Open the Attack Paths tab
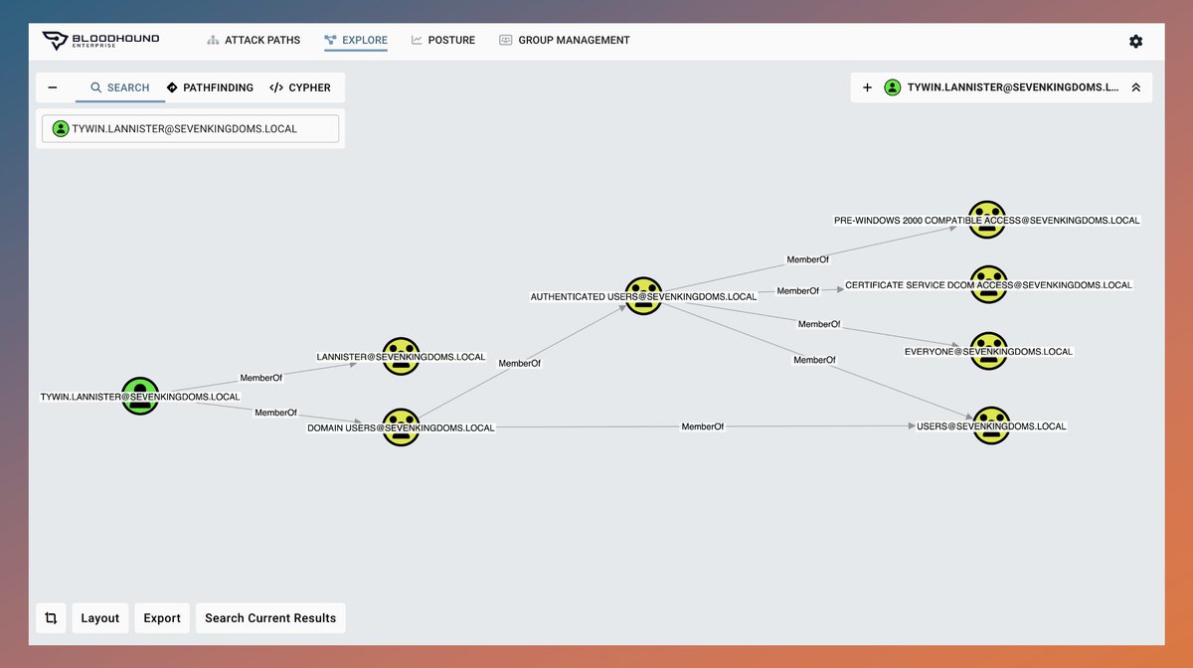Image resolution: width=1193 pixels, height=668 pixels. pyautogui.click(x=254, y=41)
